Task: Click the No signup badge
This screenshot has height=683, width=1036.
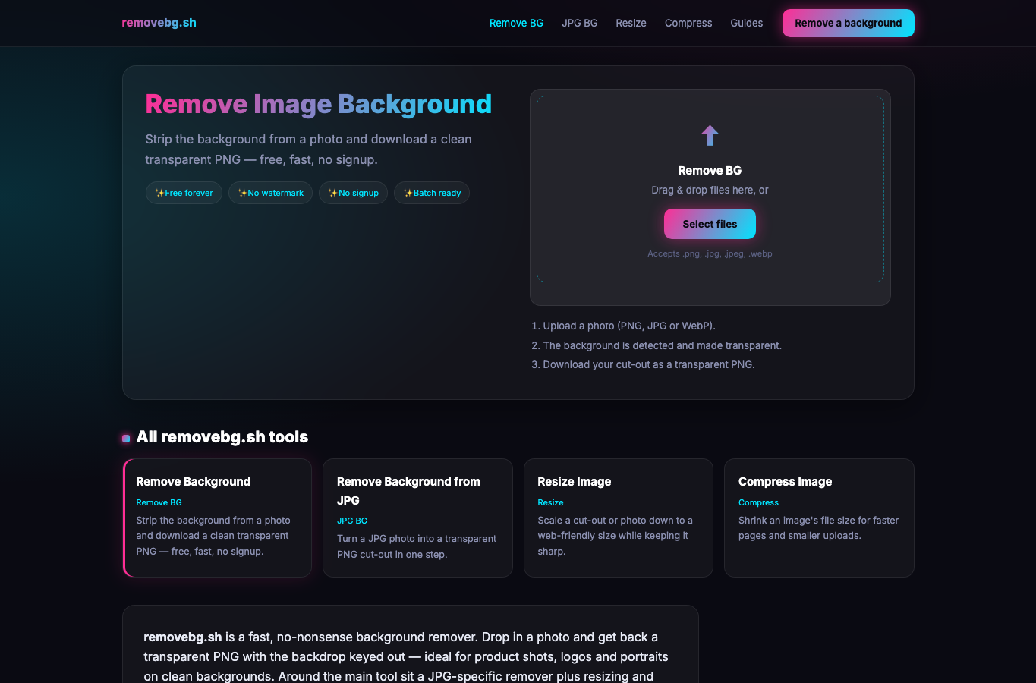Action: point(353,193)
